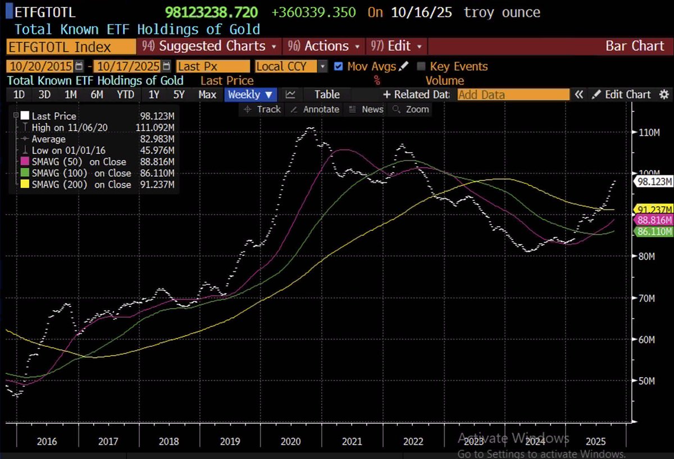Click the Mov Avgs pencil edit icon
The image size is (674, 459).
click(x=404, y=66)
